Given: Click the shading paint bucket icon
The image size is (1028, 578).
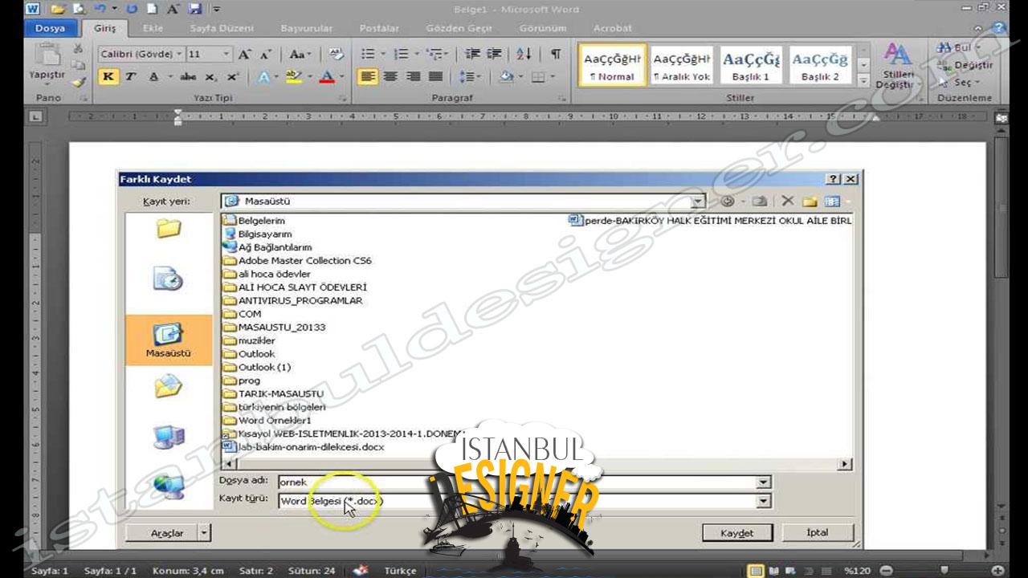Looking at the screenshot, I should [506, 77].
